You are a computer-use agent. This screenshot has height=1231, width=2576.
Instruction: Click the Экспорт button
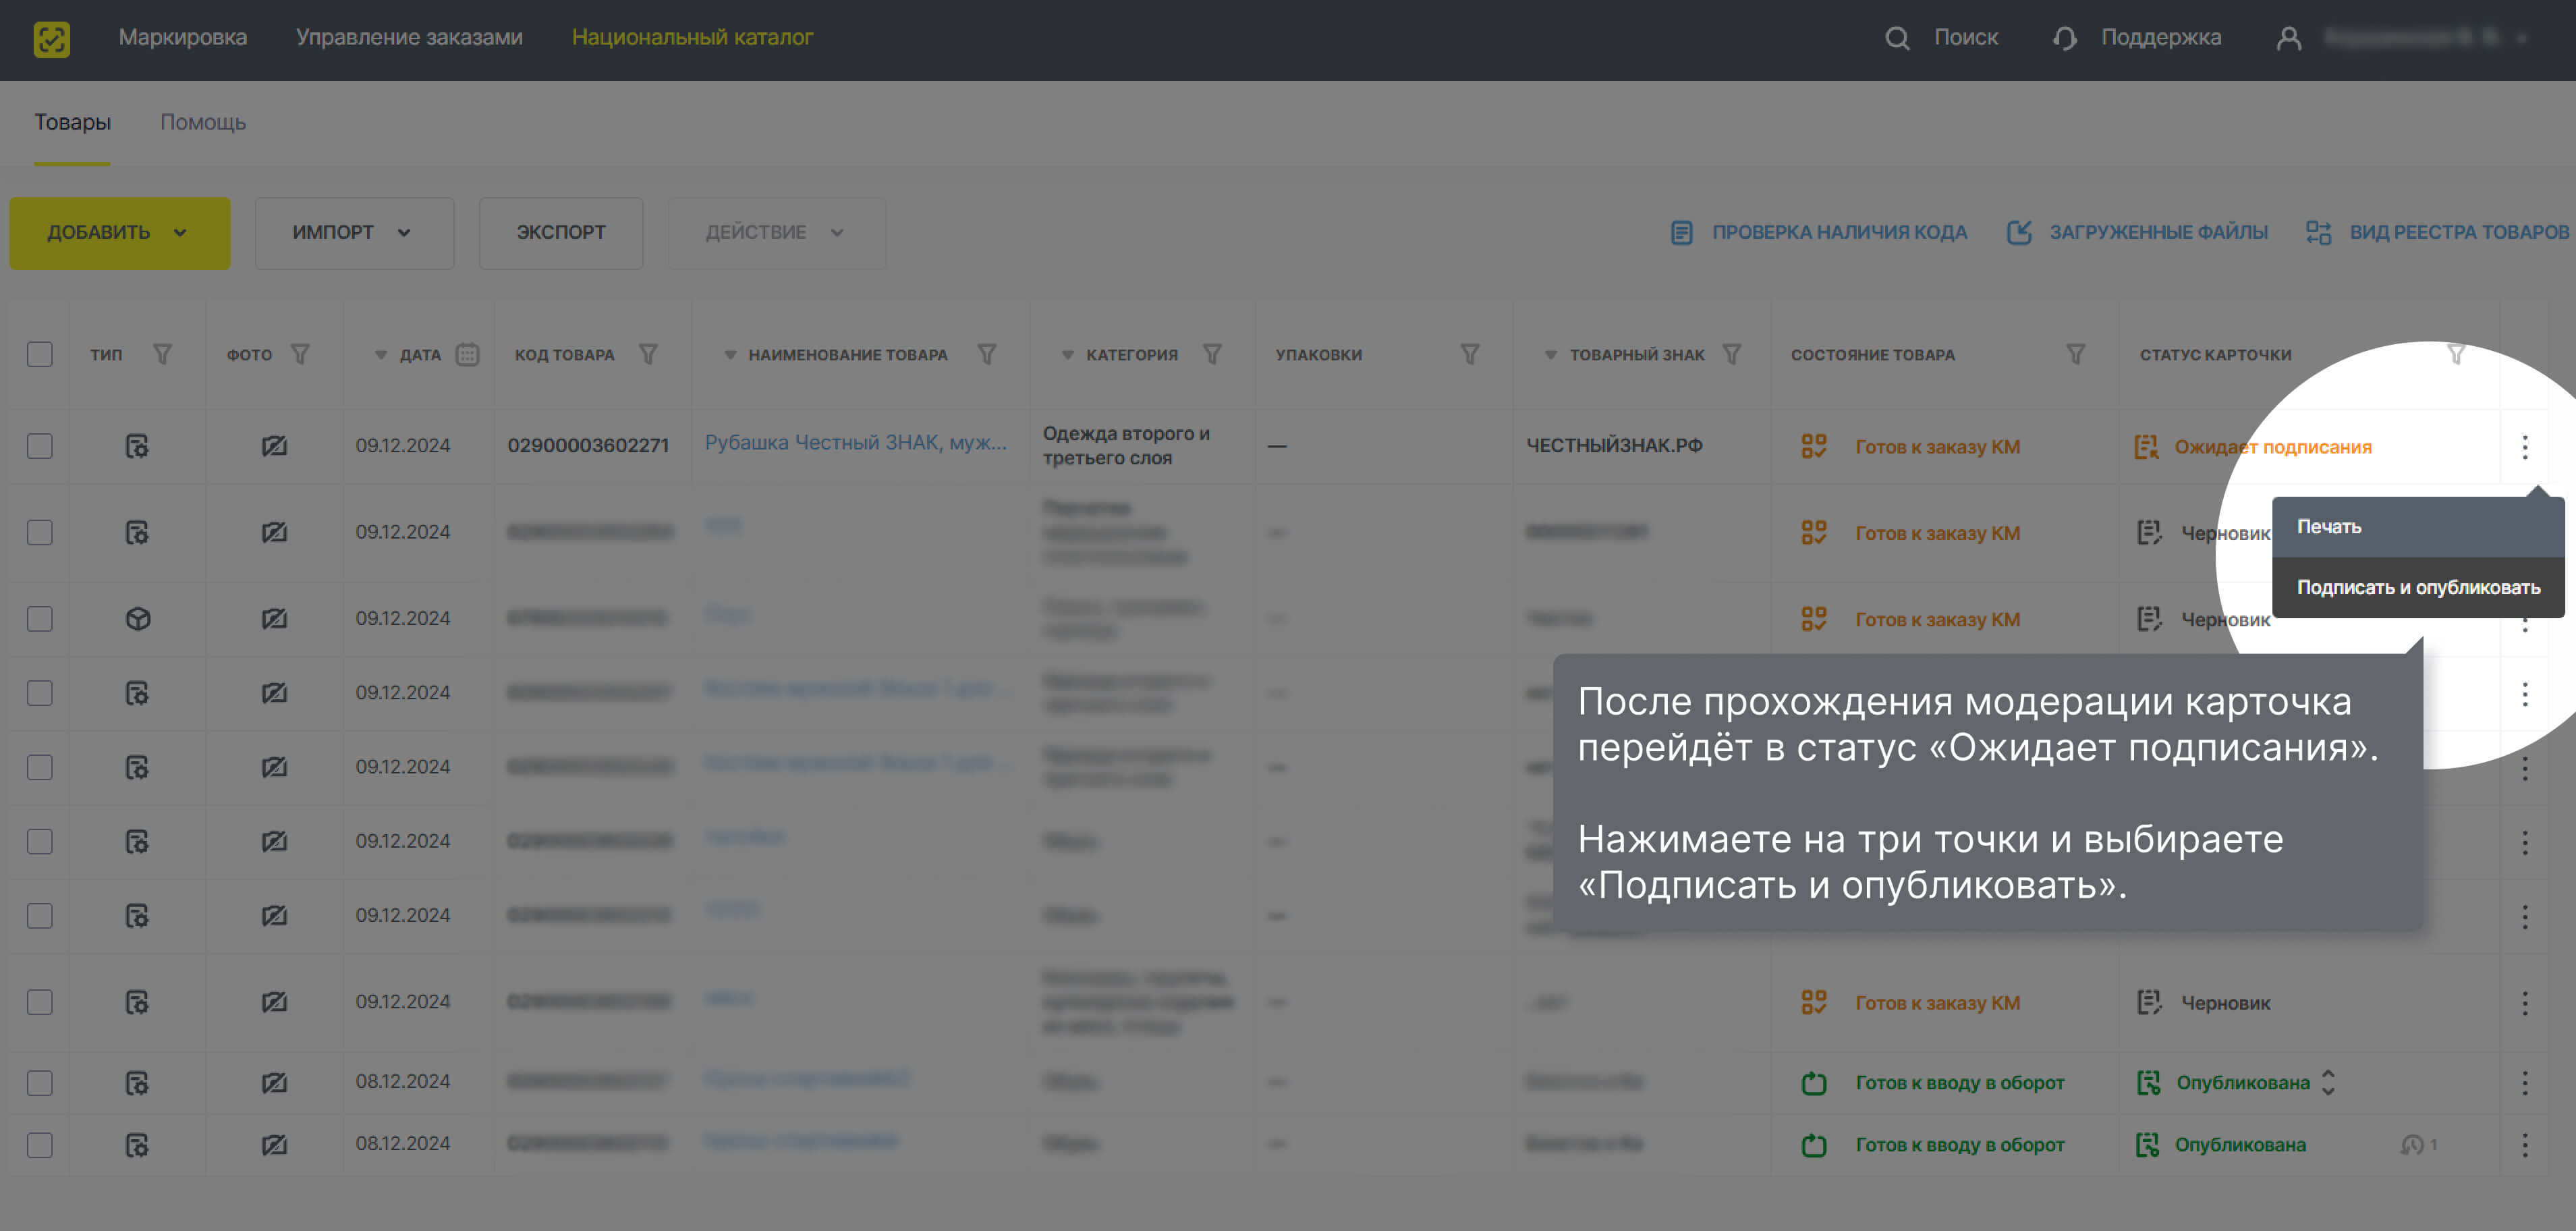click(x=560, y=233)
